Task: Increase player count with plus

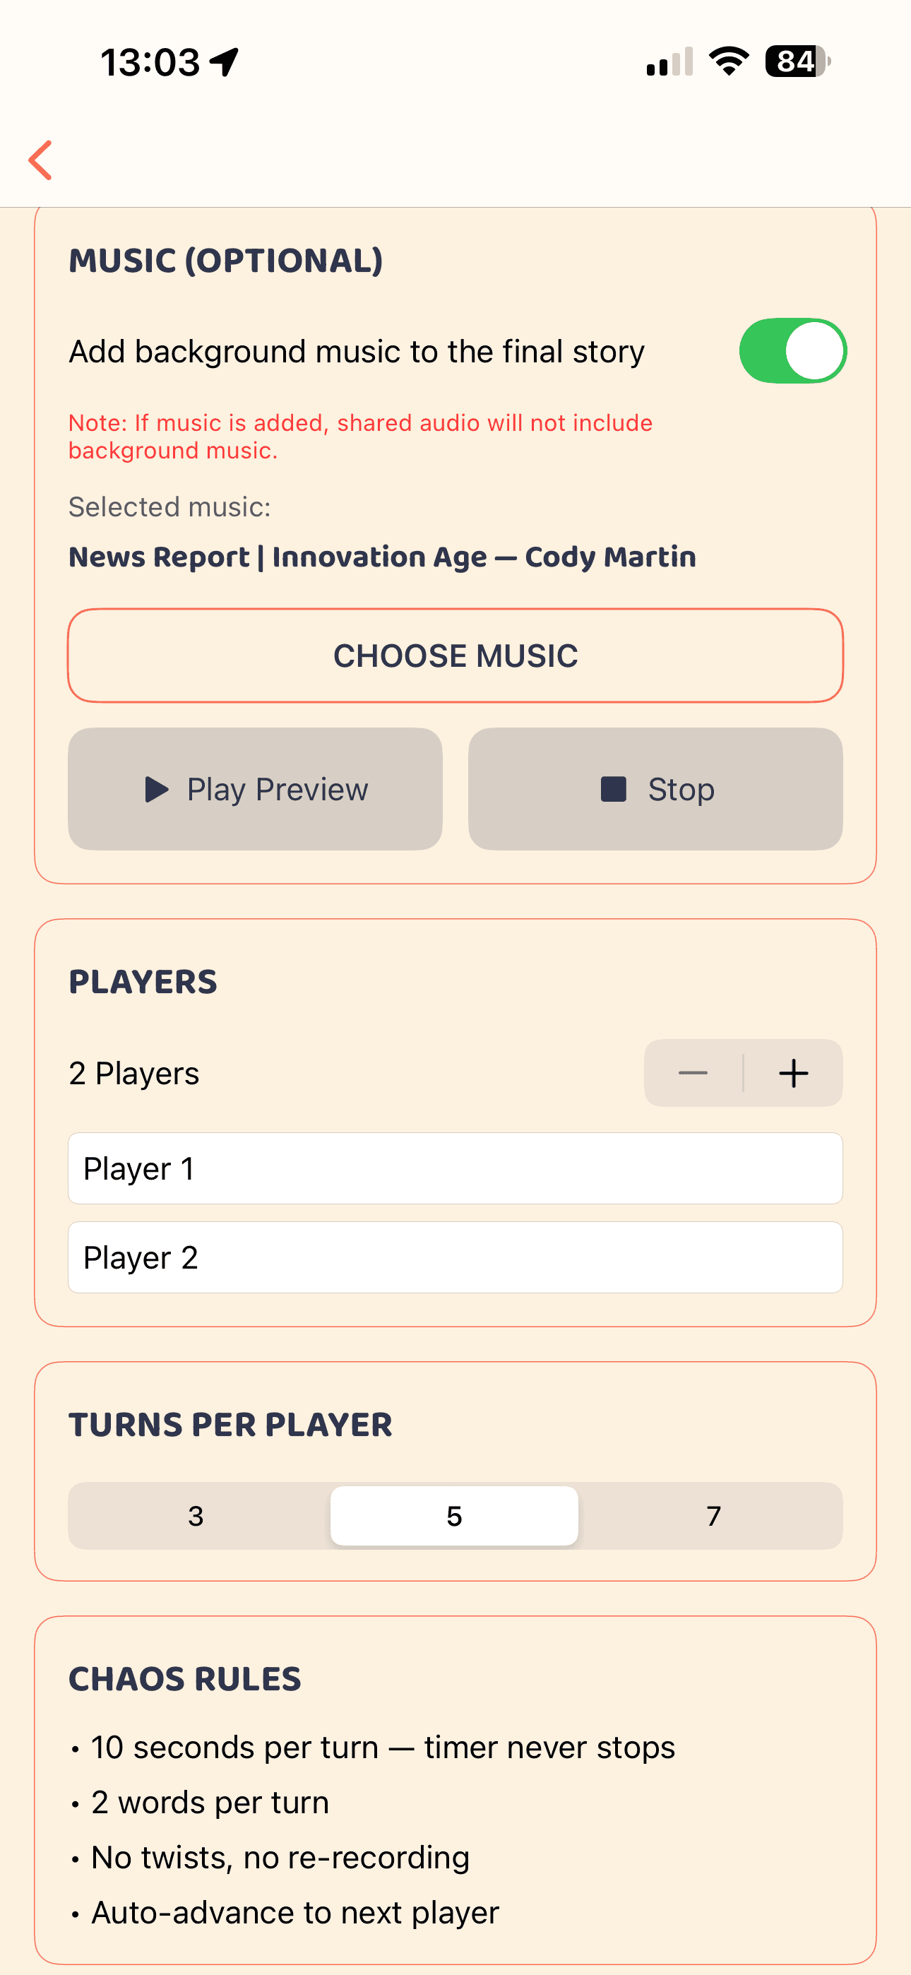Action: (x=793, y=1072)
